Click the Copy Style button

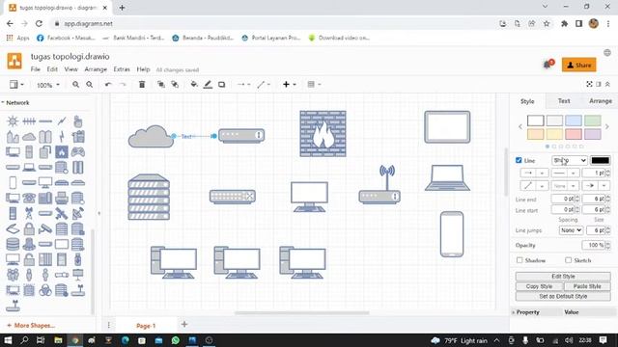coord(539,286)
